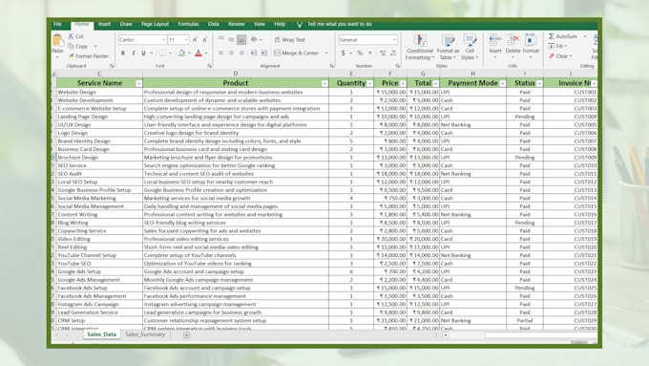This screenshot has height=366, width=649.
Task: Toggle Bold formatting
Action: (123, 54)
